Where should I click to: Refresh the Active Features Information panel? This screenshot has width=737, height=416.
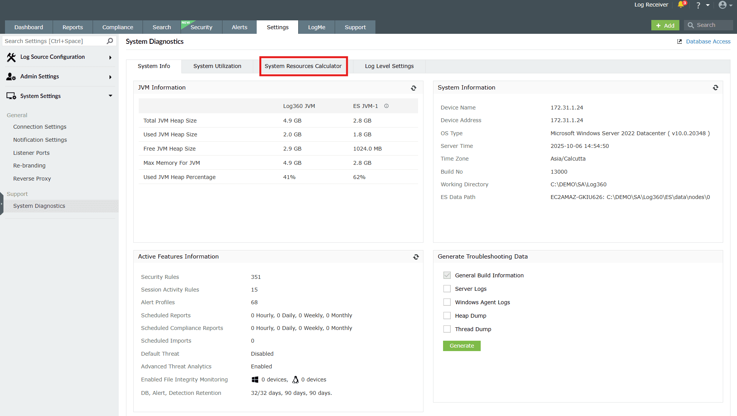pos(416,257)
